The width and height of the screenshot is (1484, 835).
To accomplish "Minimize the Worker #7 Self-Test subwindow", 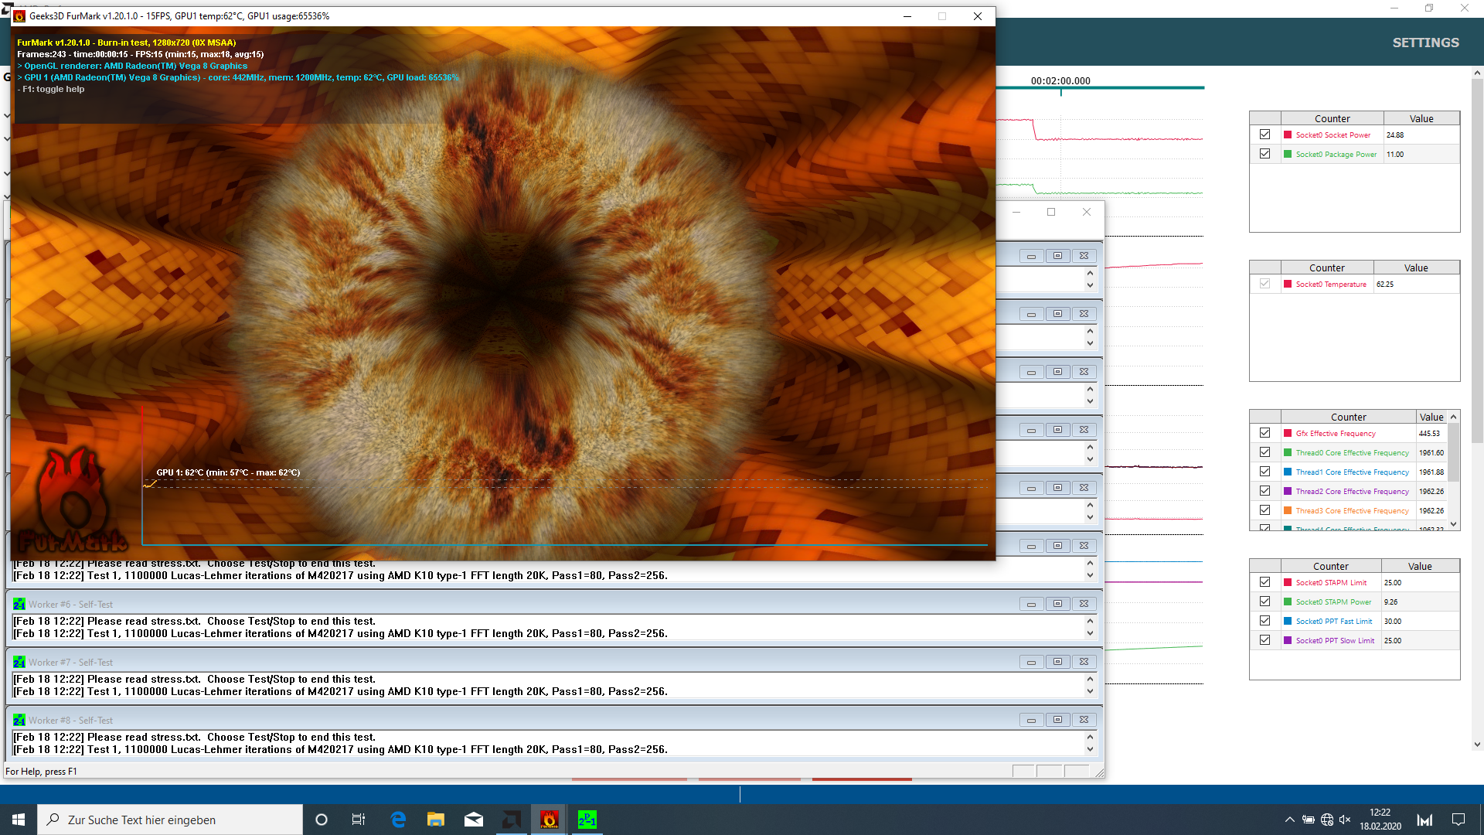I will tap(1031, 662).
